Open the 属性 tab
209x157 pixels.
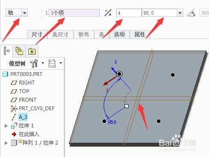tap(140, 34)
